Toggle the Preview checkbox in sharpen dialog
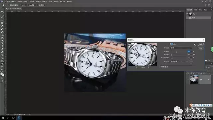This screenshot has width=213, height=120. click(171, 44)
